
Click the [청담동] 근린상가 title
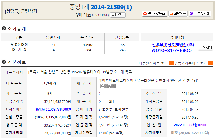[21, 11]
